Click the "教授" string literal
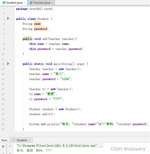 click(x=50, y=94)
